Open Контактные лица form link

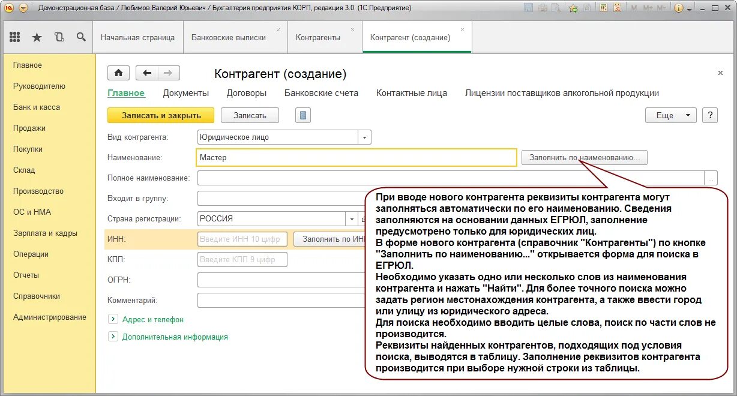pyautogui.click(x=412, y=93)
